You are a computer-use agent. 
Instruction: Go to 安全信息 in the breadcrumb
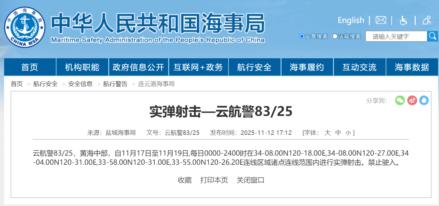[80, 84]
